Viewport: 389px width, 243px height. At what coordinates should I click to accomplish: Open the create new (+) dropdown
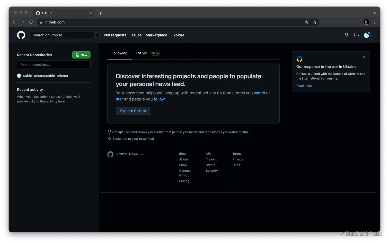point(356,35)
